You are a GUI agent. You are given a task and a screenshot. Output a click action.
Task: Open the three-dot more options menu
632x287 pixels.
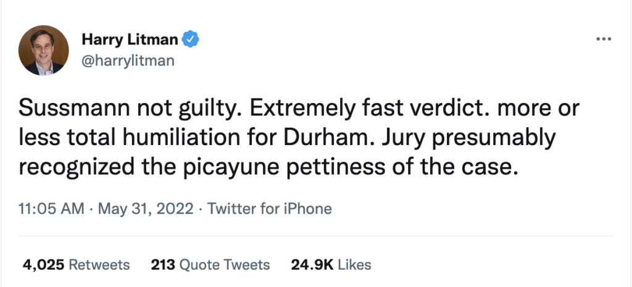click(602, 40)
